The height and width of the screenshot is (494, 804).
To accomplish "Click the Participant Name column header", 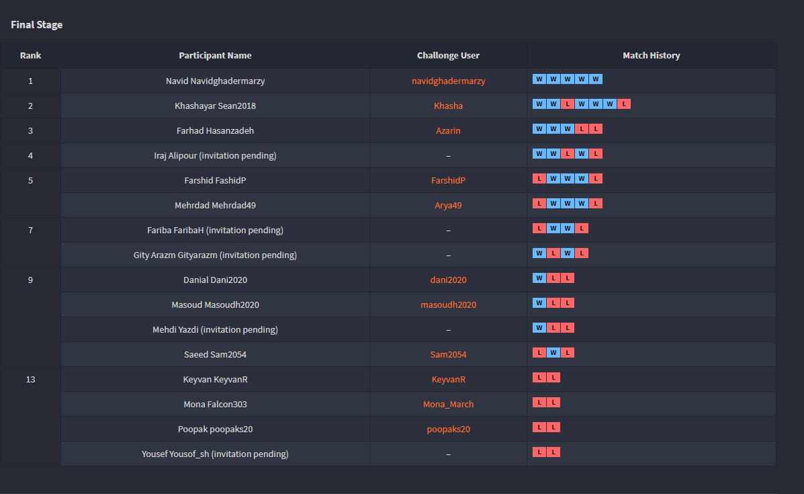I will coord(215,56).
